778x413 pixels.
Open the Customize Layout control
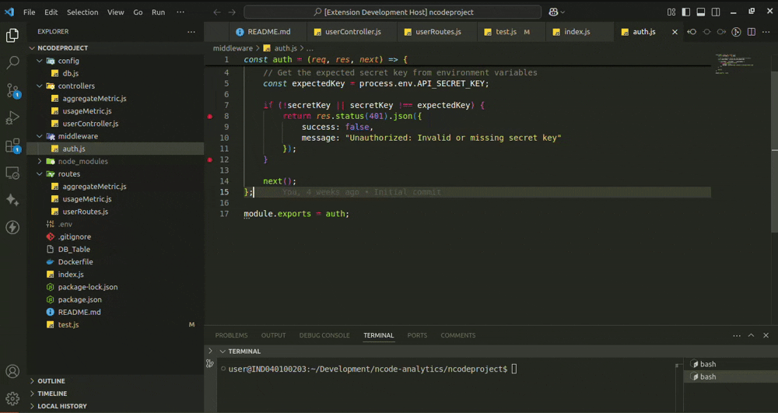[671, 12]
